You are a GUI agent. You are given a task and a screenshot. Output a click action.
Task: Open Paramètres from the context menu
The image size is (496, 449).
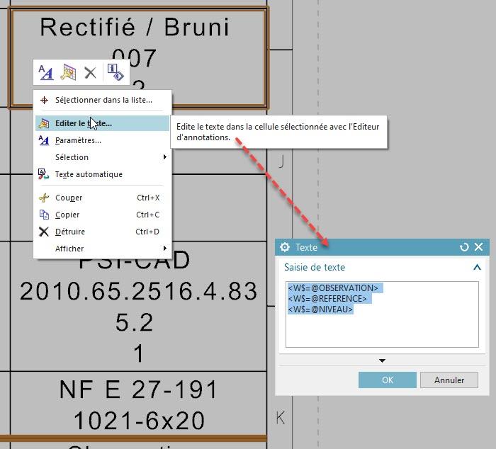78,140
